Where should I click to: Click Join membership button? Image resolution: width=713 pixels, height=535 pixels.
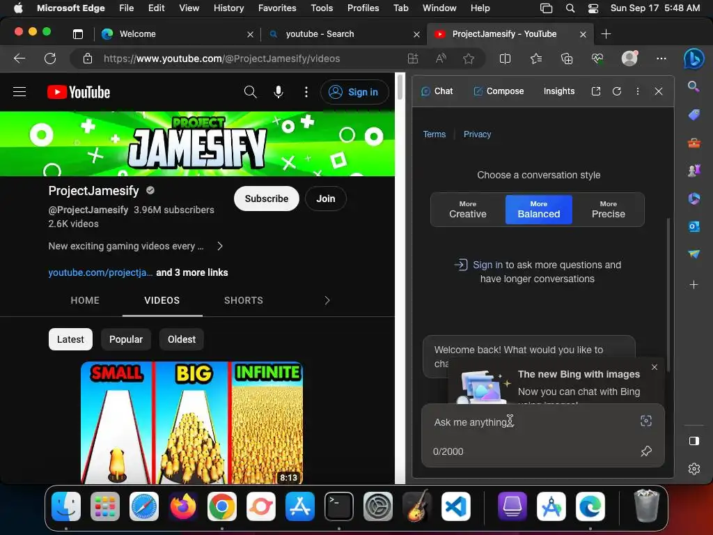(x=326, y=199)
